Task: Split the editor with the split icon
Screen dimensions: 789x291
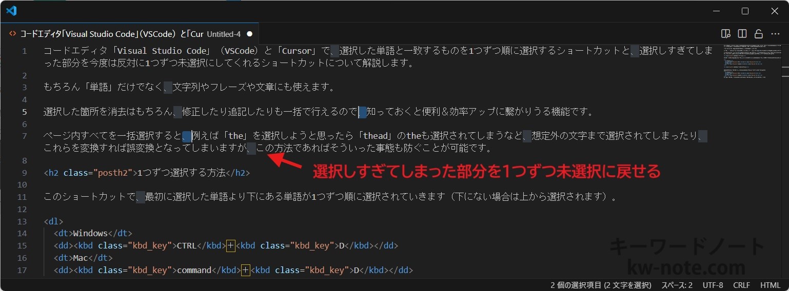Action: tap(742, 34)
